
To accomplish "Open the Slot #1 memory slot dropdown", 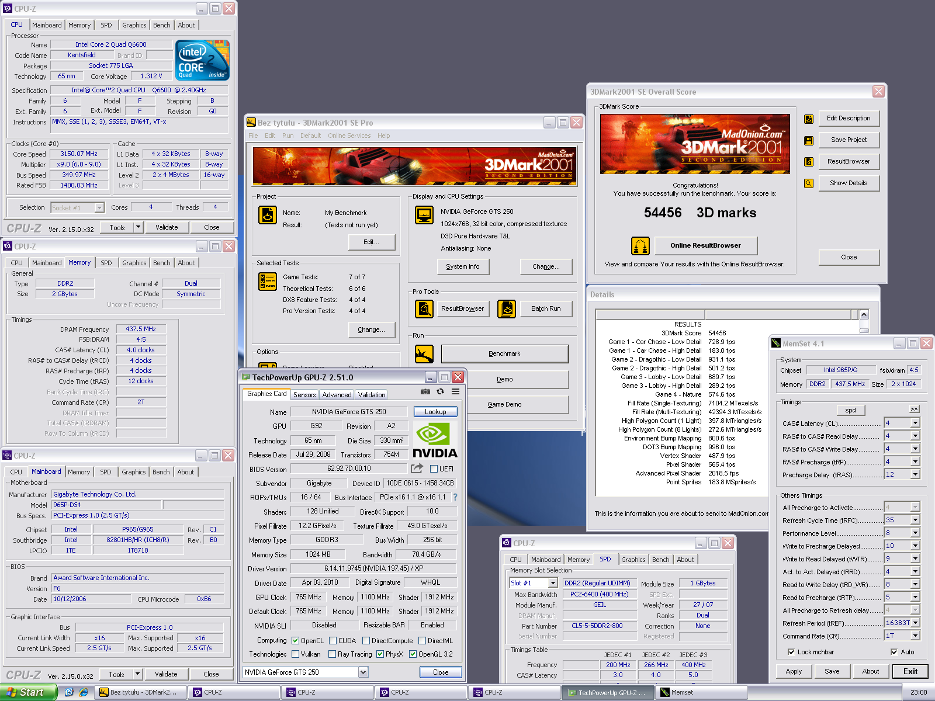I will click(552, 583).
